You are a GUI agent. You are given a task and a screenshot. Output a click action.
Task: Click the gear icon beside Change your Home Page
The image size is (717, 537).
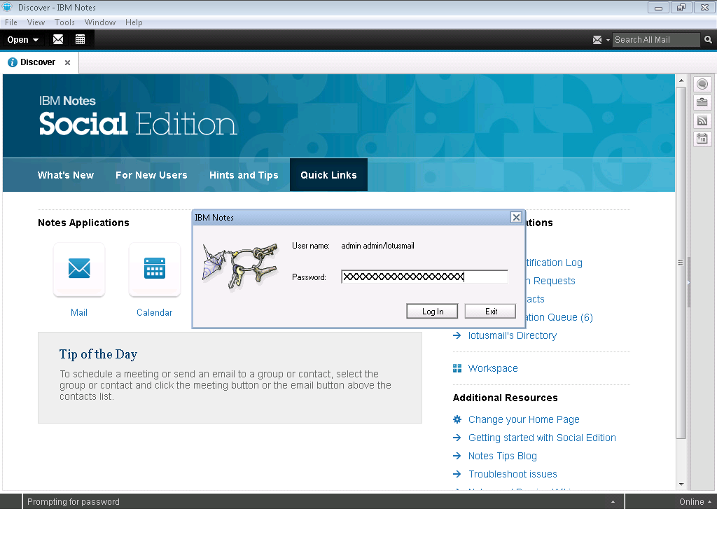[x=457, y=419]
